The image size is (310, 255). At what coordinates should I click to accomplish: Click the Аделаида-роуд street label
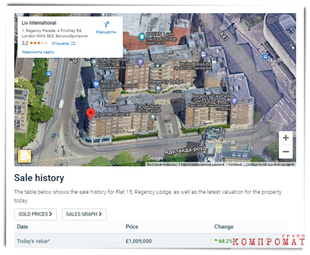click(186, 150)
